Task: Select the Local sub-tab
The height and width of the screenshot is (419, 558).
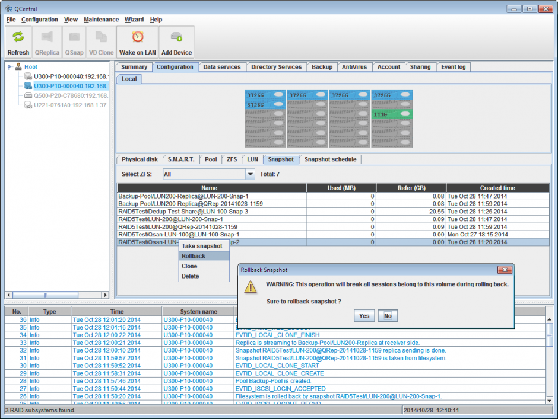Action: tap(129, 79)
